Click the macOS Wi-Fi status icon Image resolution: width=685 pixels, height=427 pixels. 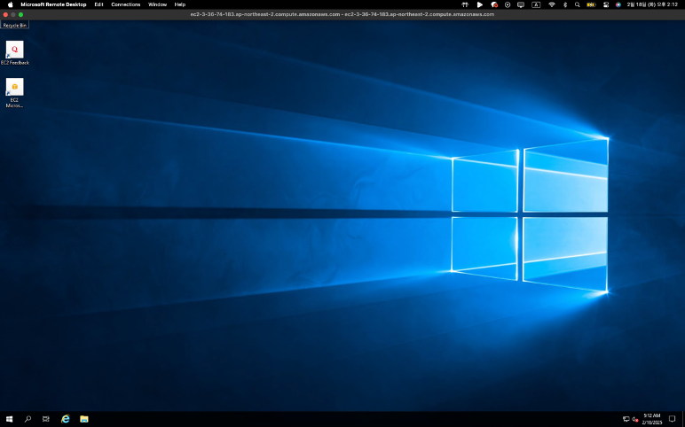click(x=552, y=4)
